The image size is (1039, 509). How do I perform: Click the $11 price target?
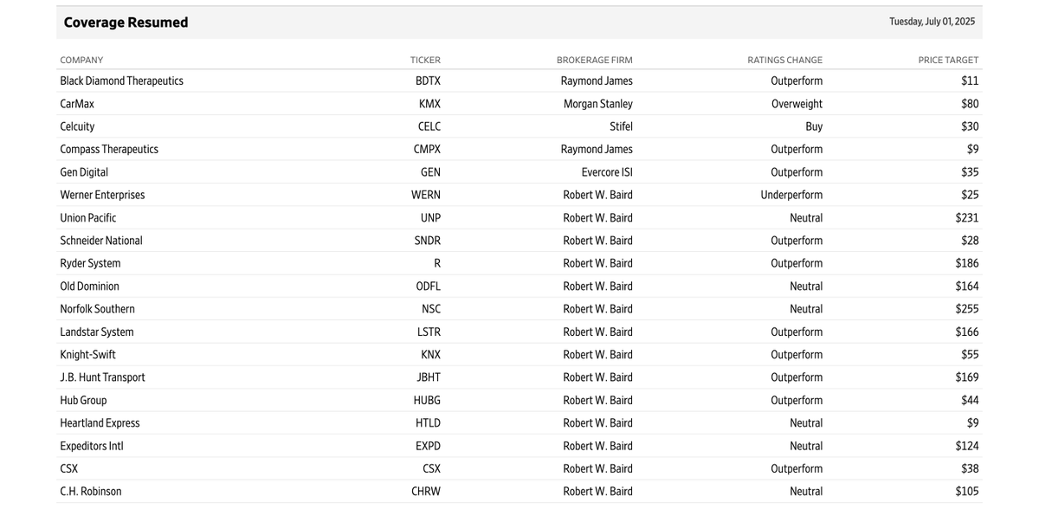[970, 81]
